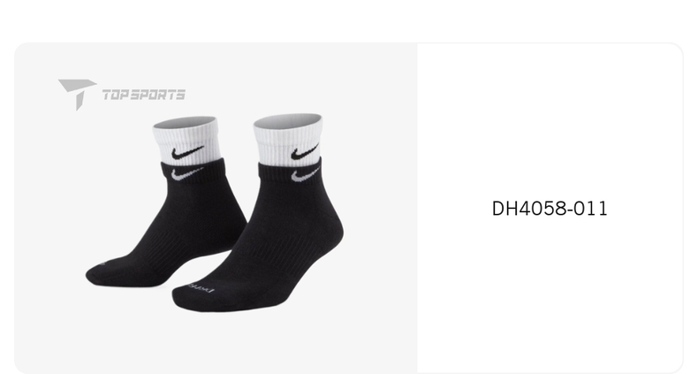Viewport: 698px width, 374px height.
Task: Click white Nike swoosh on left black sock
Action: (186, 173)
